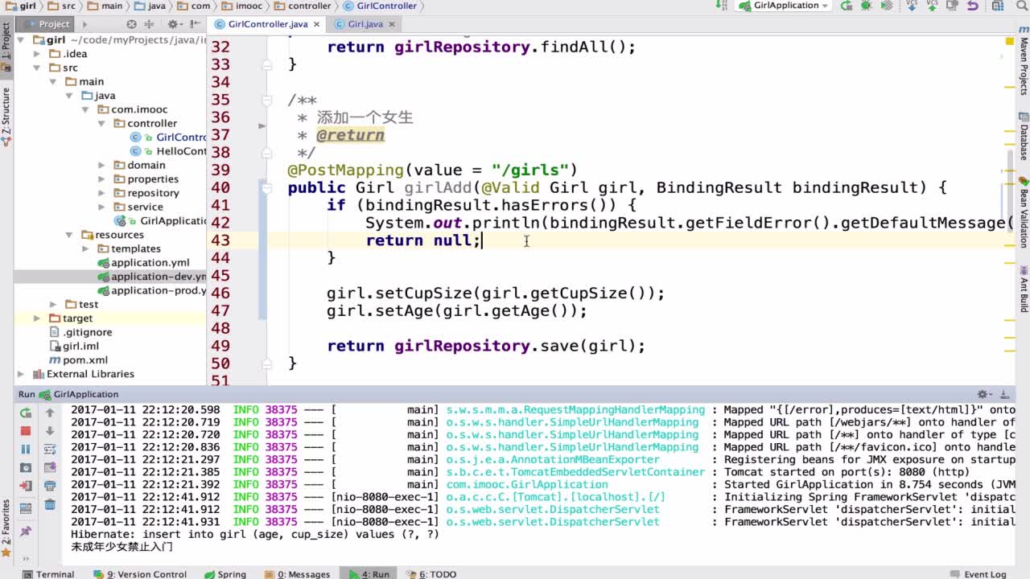Run GirlApplication with coverage
The image size is (1030, 579).
coord(887,6)
